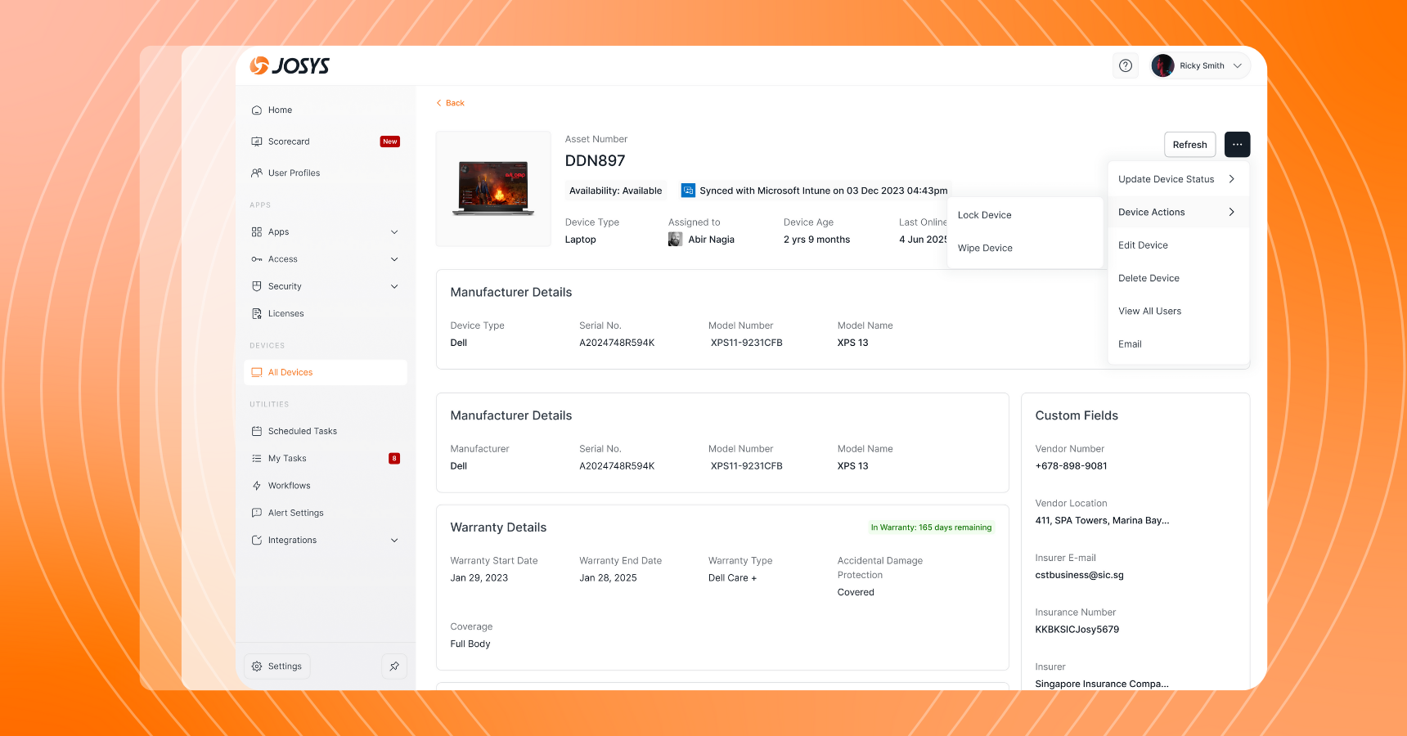Click the Settings gear icon
Screen dimensions: 1407x736
[x=257, y=666]
